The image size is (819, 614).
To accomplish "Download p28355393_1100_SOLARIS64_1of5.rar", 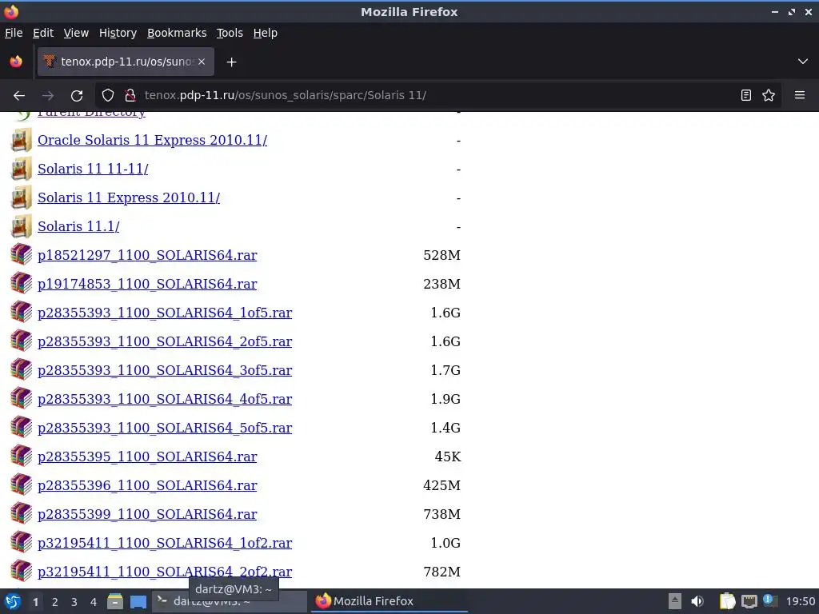I will pyautogui.click(x=165, y=313).
